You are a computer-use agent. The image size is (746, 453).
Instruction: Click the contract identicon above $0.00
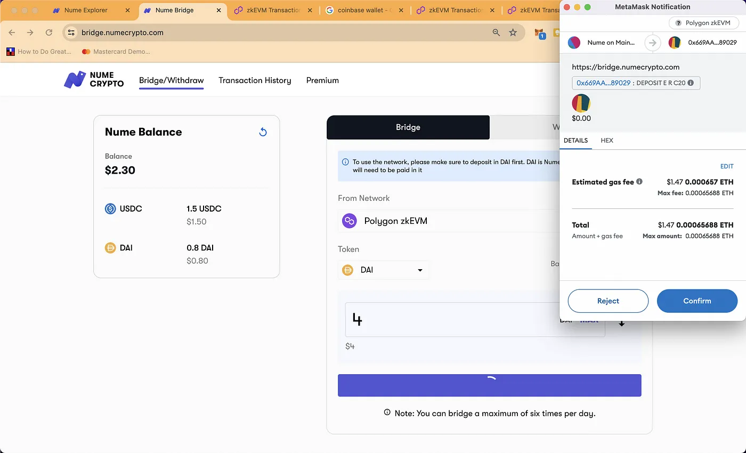(x=581, y=103)
